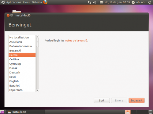Open the network connections indicator
The height and width of the screenshot is (114, 153).
click(x=89, y=2)
